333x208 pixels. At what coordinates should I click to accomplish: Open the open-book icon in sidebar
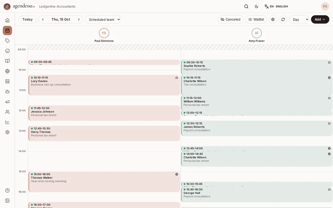coord(7,61)
